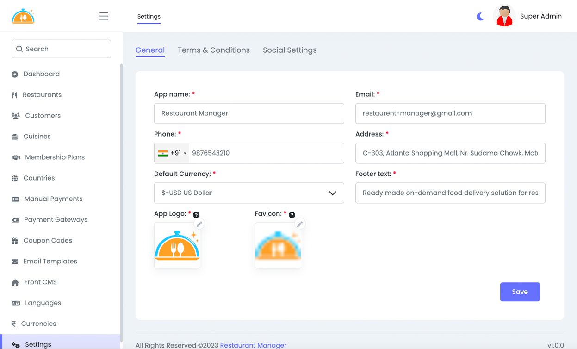The width and height of the screenshot is (577, 349).
Task: Click the Favicon edit pencil icon
Action: (300, 224)
